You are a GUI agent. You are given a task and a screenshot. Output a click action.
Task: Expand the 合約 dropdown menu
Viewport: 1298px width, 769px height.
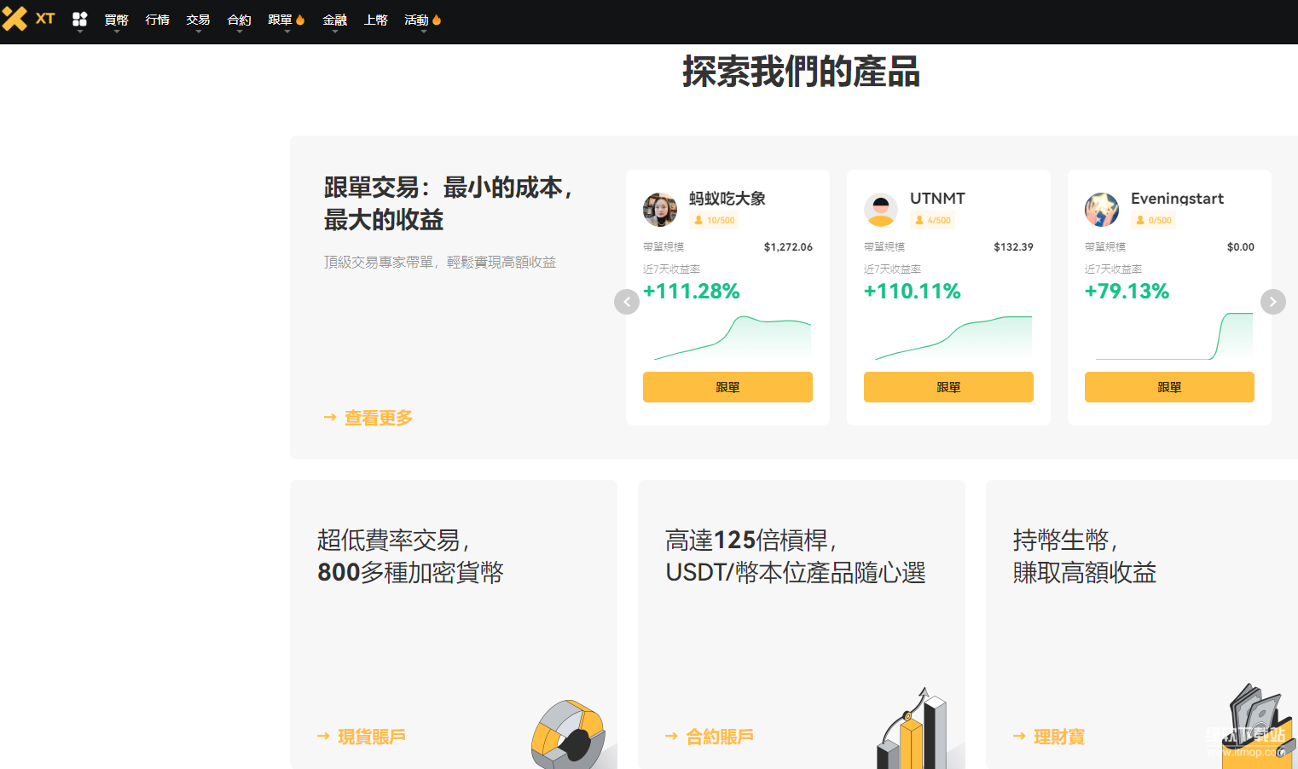pos(239,20)
